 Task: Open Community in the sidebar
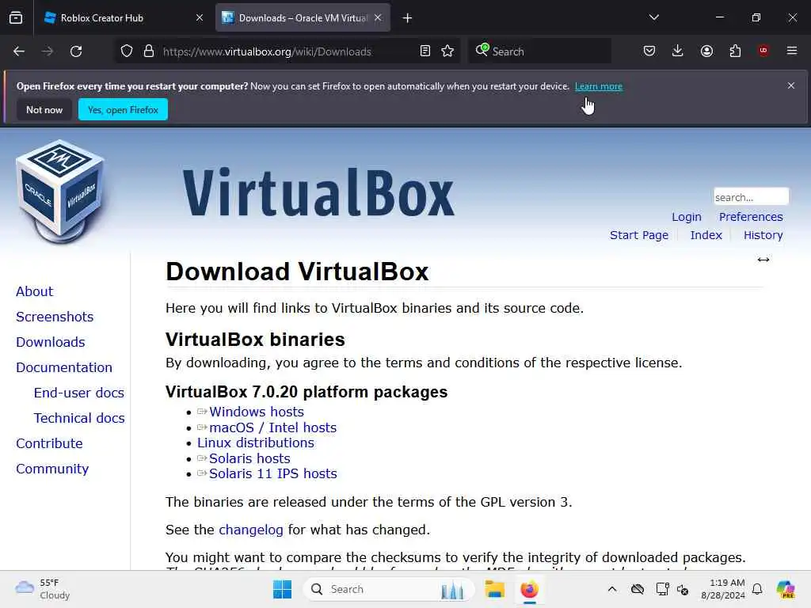[52, 469]
